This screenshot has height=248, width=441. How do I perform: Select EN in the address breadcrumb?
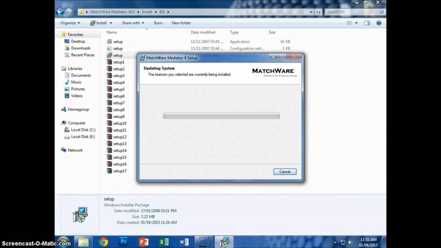click(162, 12)
